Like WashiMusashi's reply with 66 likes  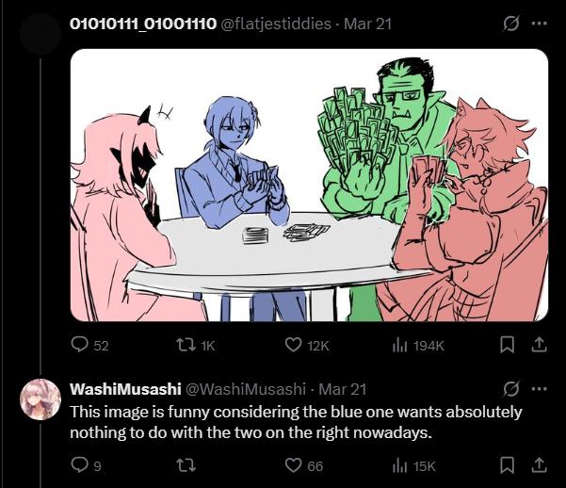[304, 465]
